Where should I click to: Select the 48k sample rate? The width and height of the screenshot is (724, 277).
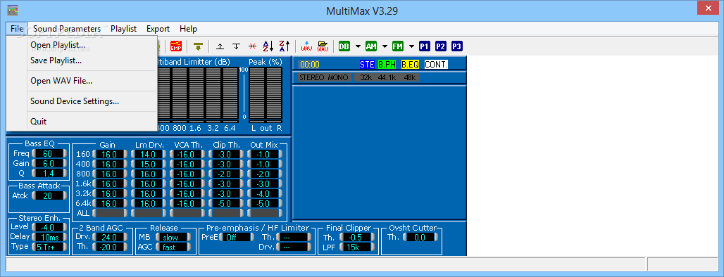[x=411, y=77]
